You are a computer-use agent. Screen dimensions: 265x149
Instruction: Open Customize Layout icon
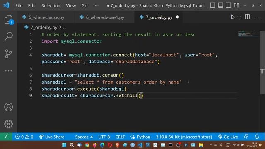click(236, 5)
